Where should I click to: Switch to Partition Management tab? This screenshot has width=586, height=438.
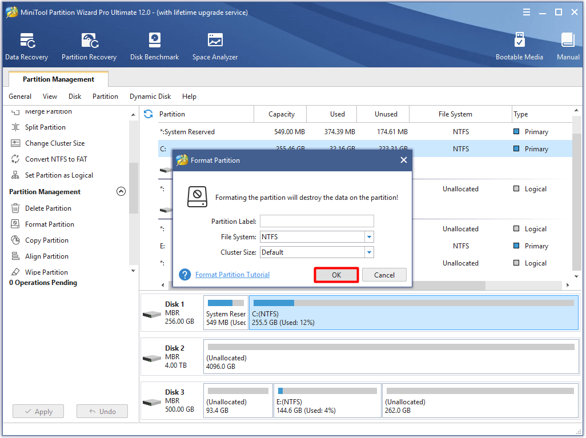pos(58,79)
